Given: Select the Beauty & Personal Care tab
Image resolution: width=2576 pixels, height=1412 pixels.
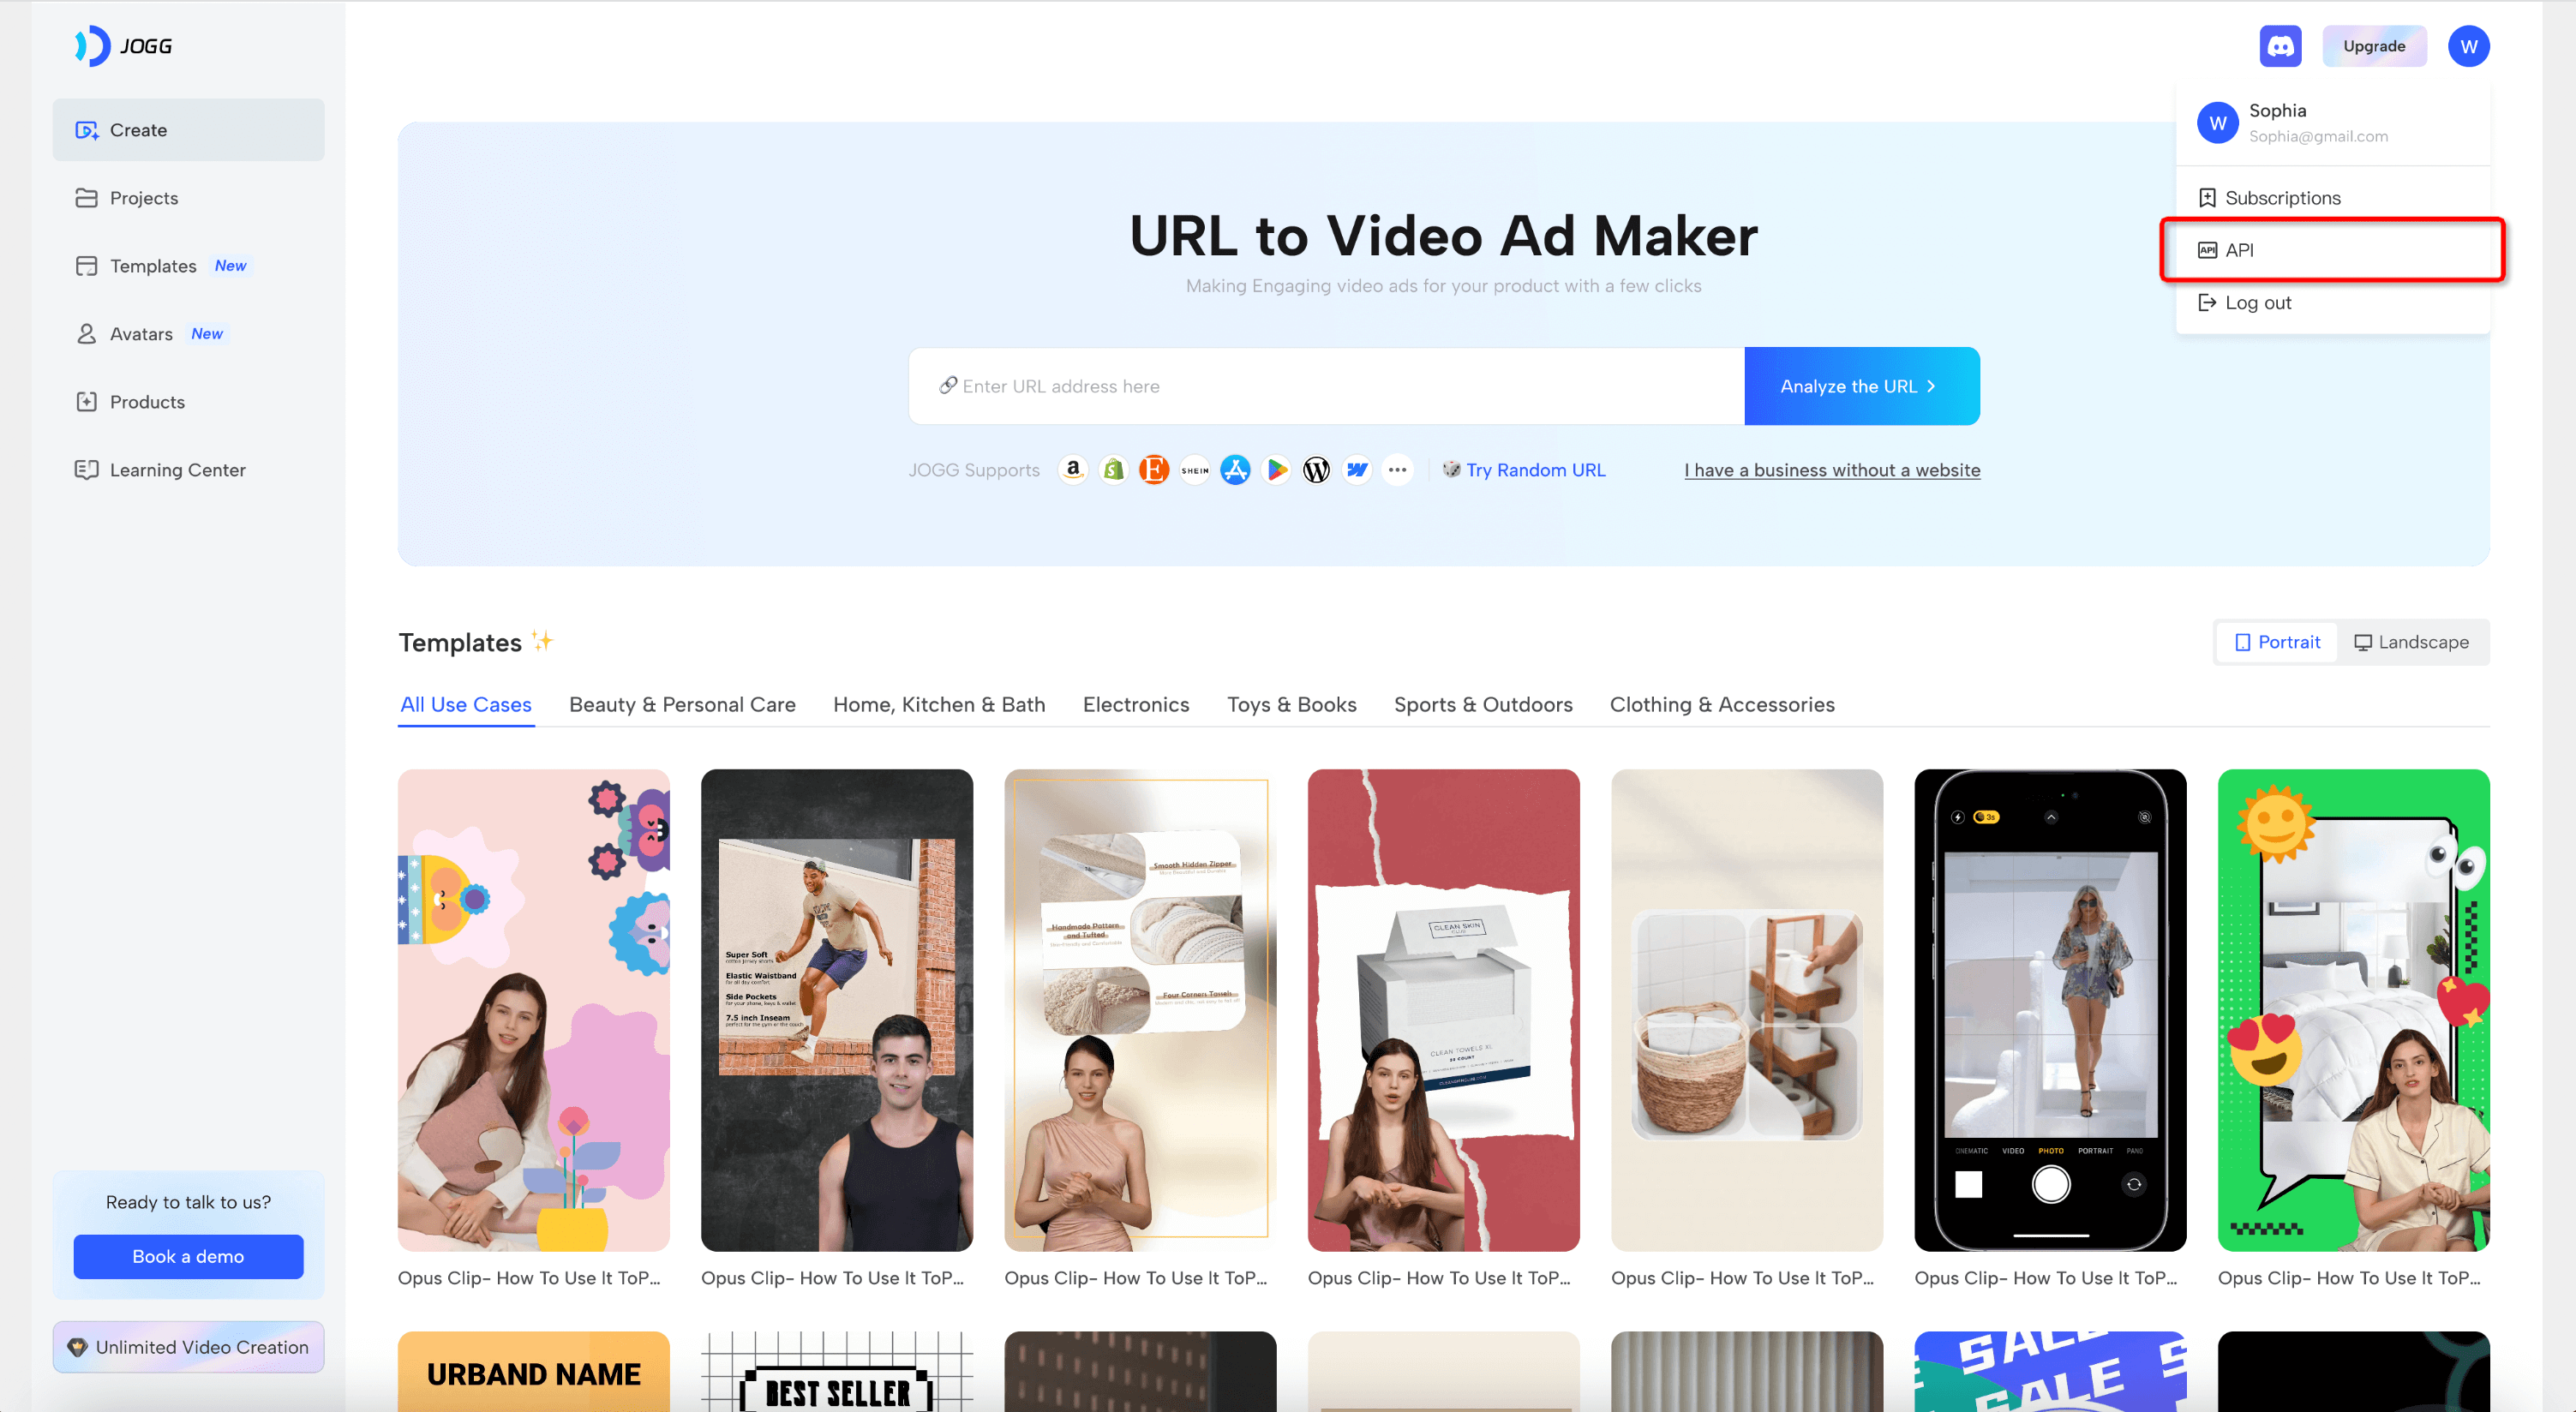Looking at the screenshot, I should 682,704.
